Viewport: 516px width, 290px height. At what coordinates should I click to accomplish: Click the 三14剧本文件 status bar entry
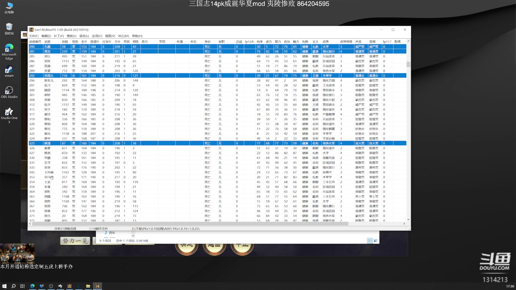(x=99, y=229)
